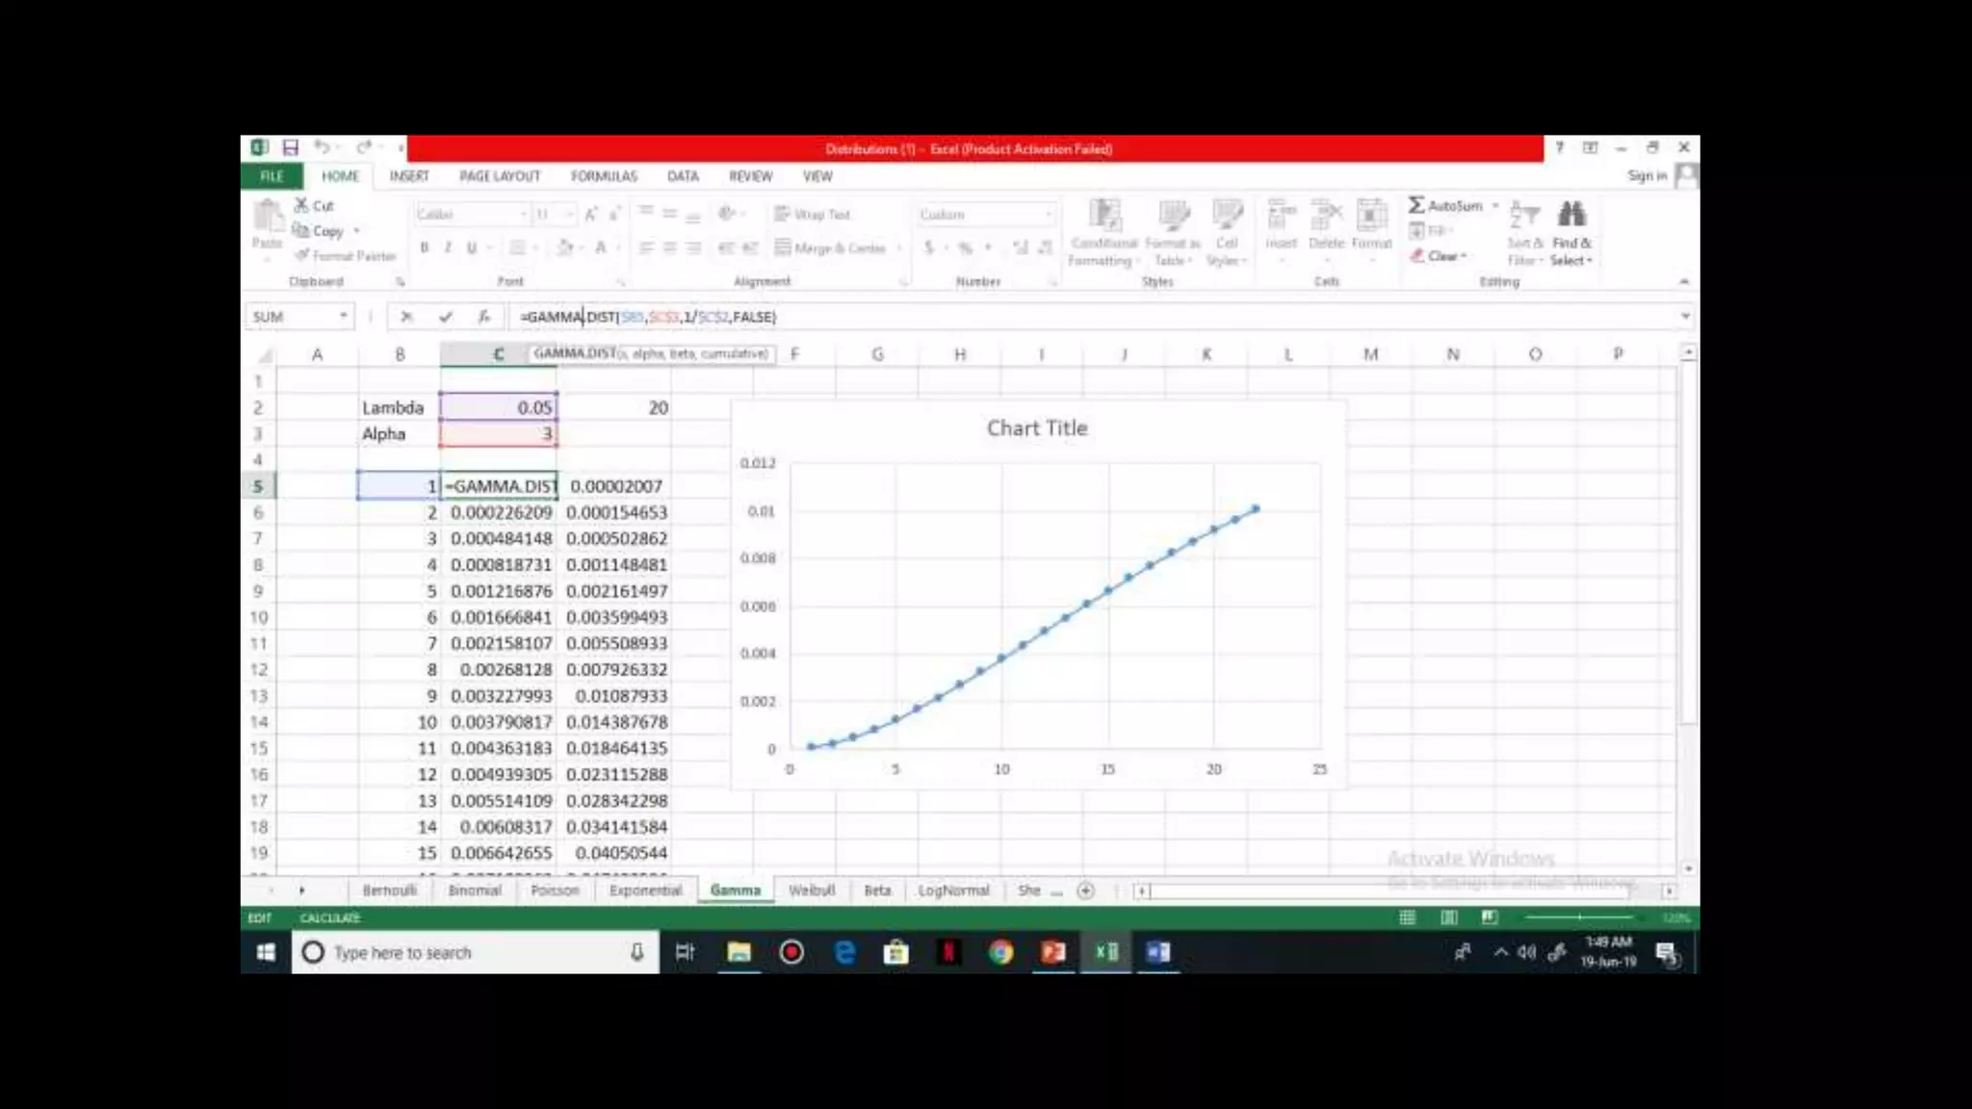Switch to Normal view in status bar
The width and height of the screenshot is (1972, 1109).
(x=1407, y=917)
